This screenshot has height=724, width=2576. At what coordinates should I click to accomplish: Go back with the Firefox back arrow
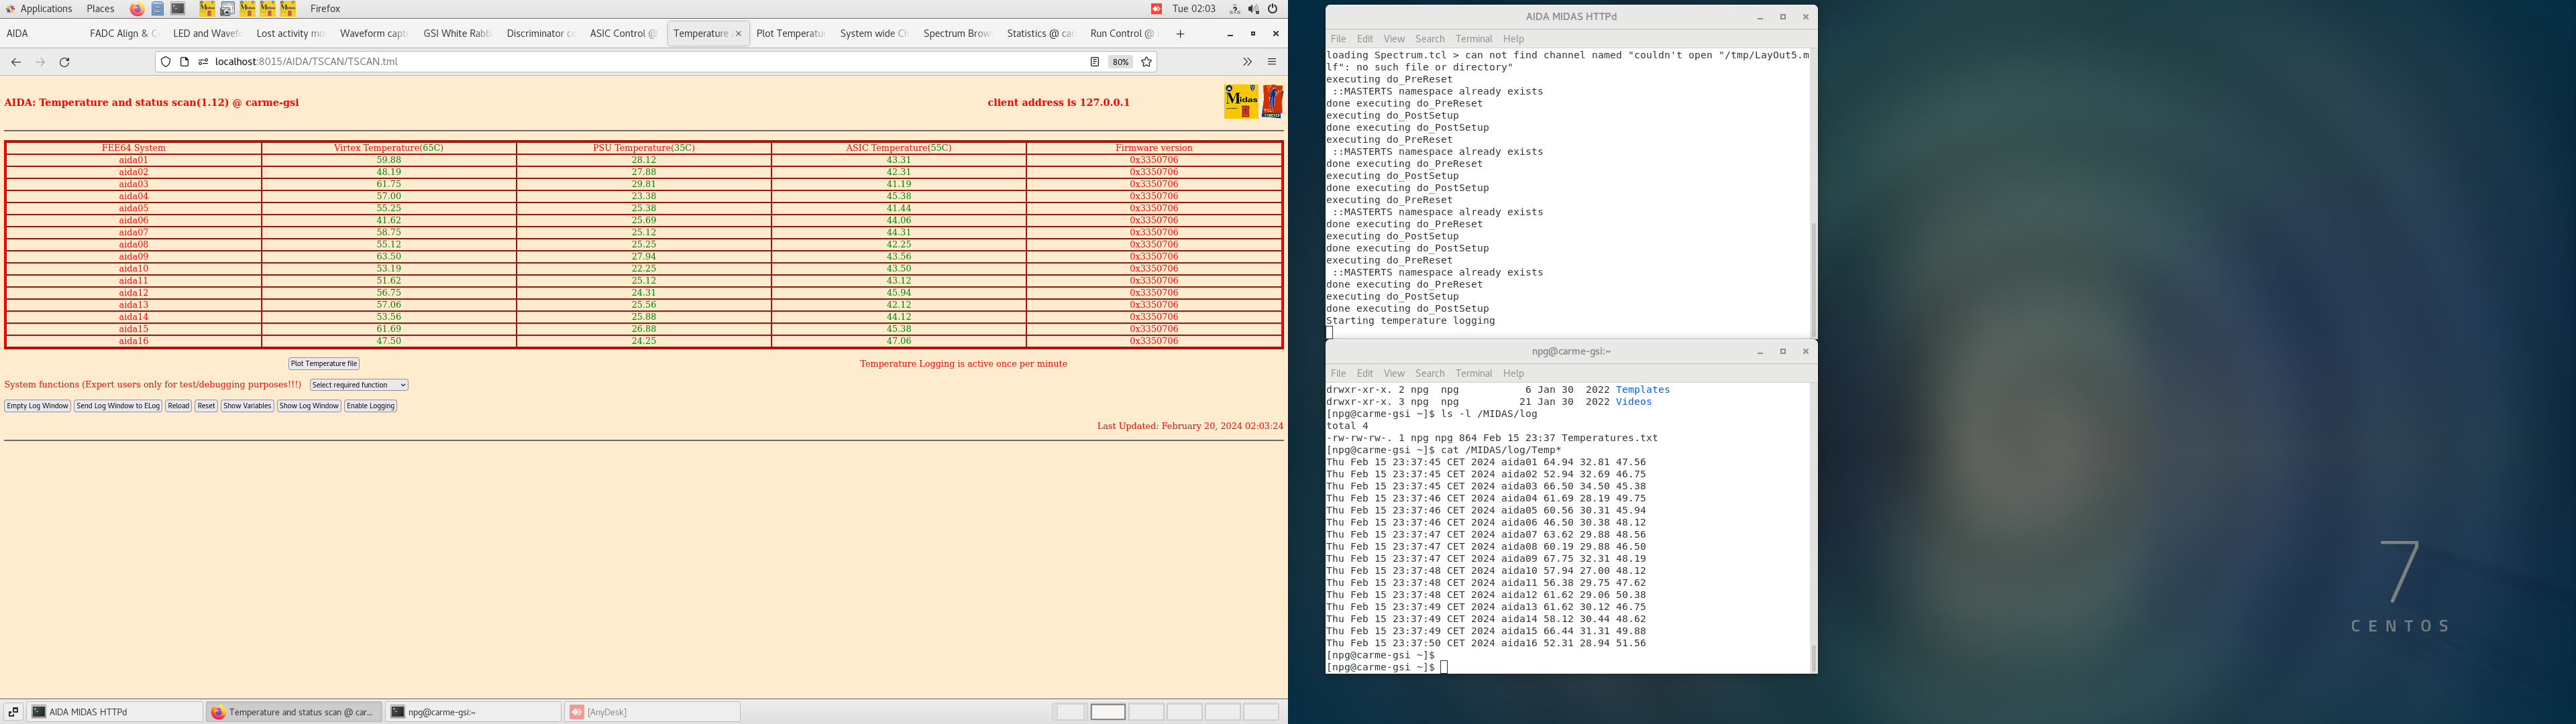[16, 62]
